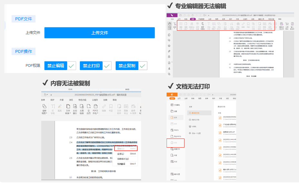Toggle the 禁止复制 checkbox
299x183 pixels.
click(x=142, y=66)
